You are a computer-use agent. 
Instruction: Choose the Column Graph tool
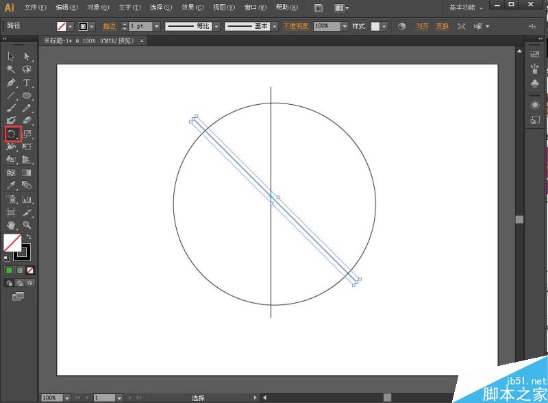(27, 199)
